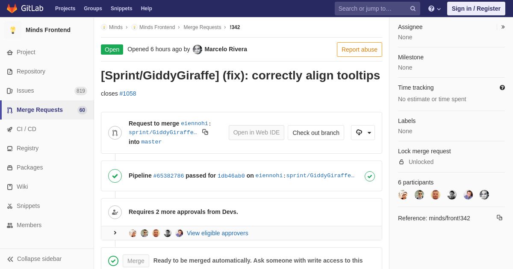Screen dimensions: 513x269
Task: Collapse sidebar at bottom left
Action: pyautogui.click(x=34, y=259)
